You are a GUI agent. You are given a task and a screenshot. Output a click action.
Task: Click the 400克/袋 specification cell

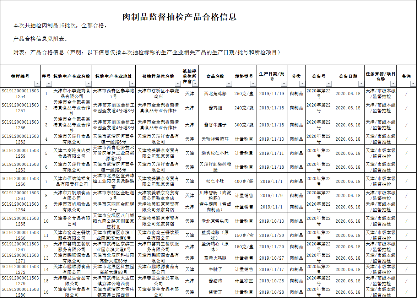tap(244, 181)
